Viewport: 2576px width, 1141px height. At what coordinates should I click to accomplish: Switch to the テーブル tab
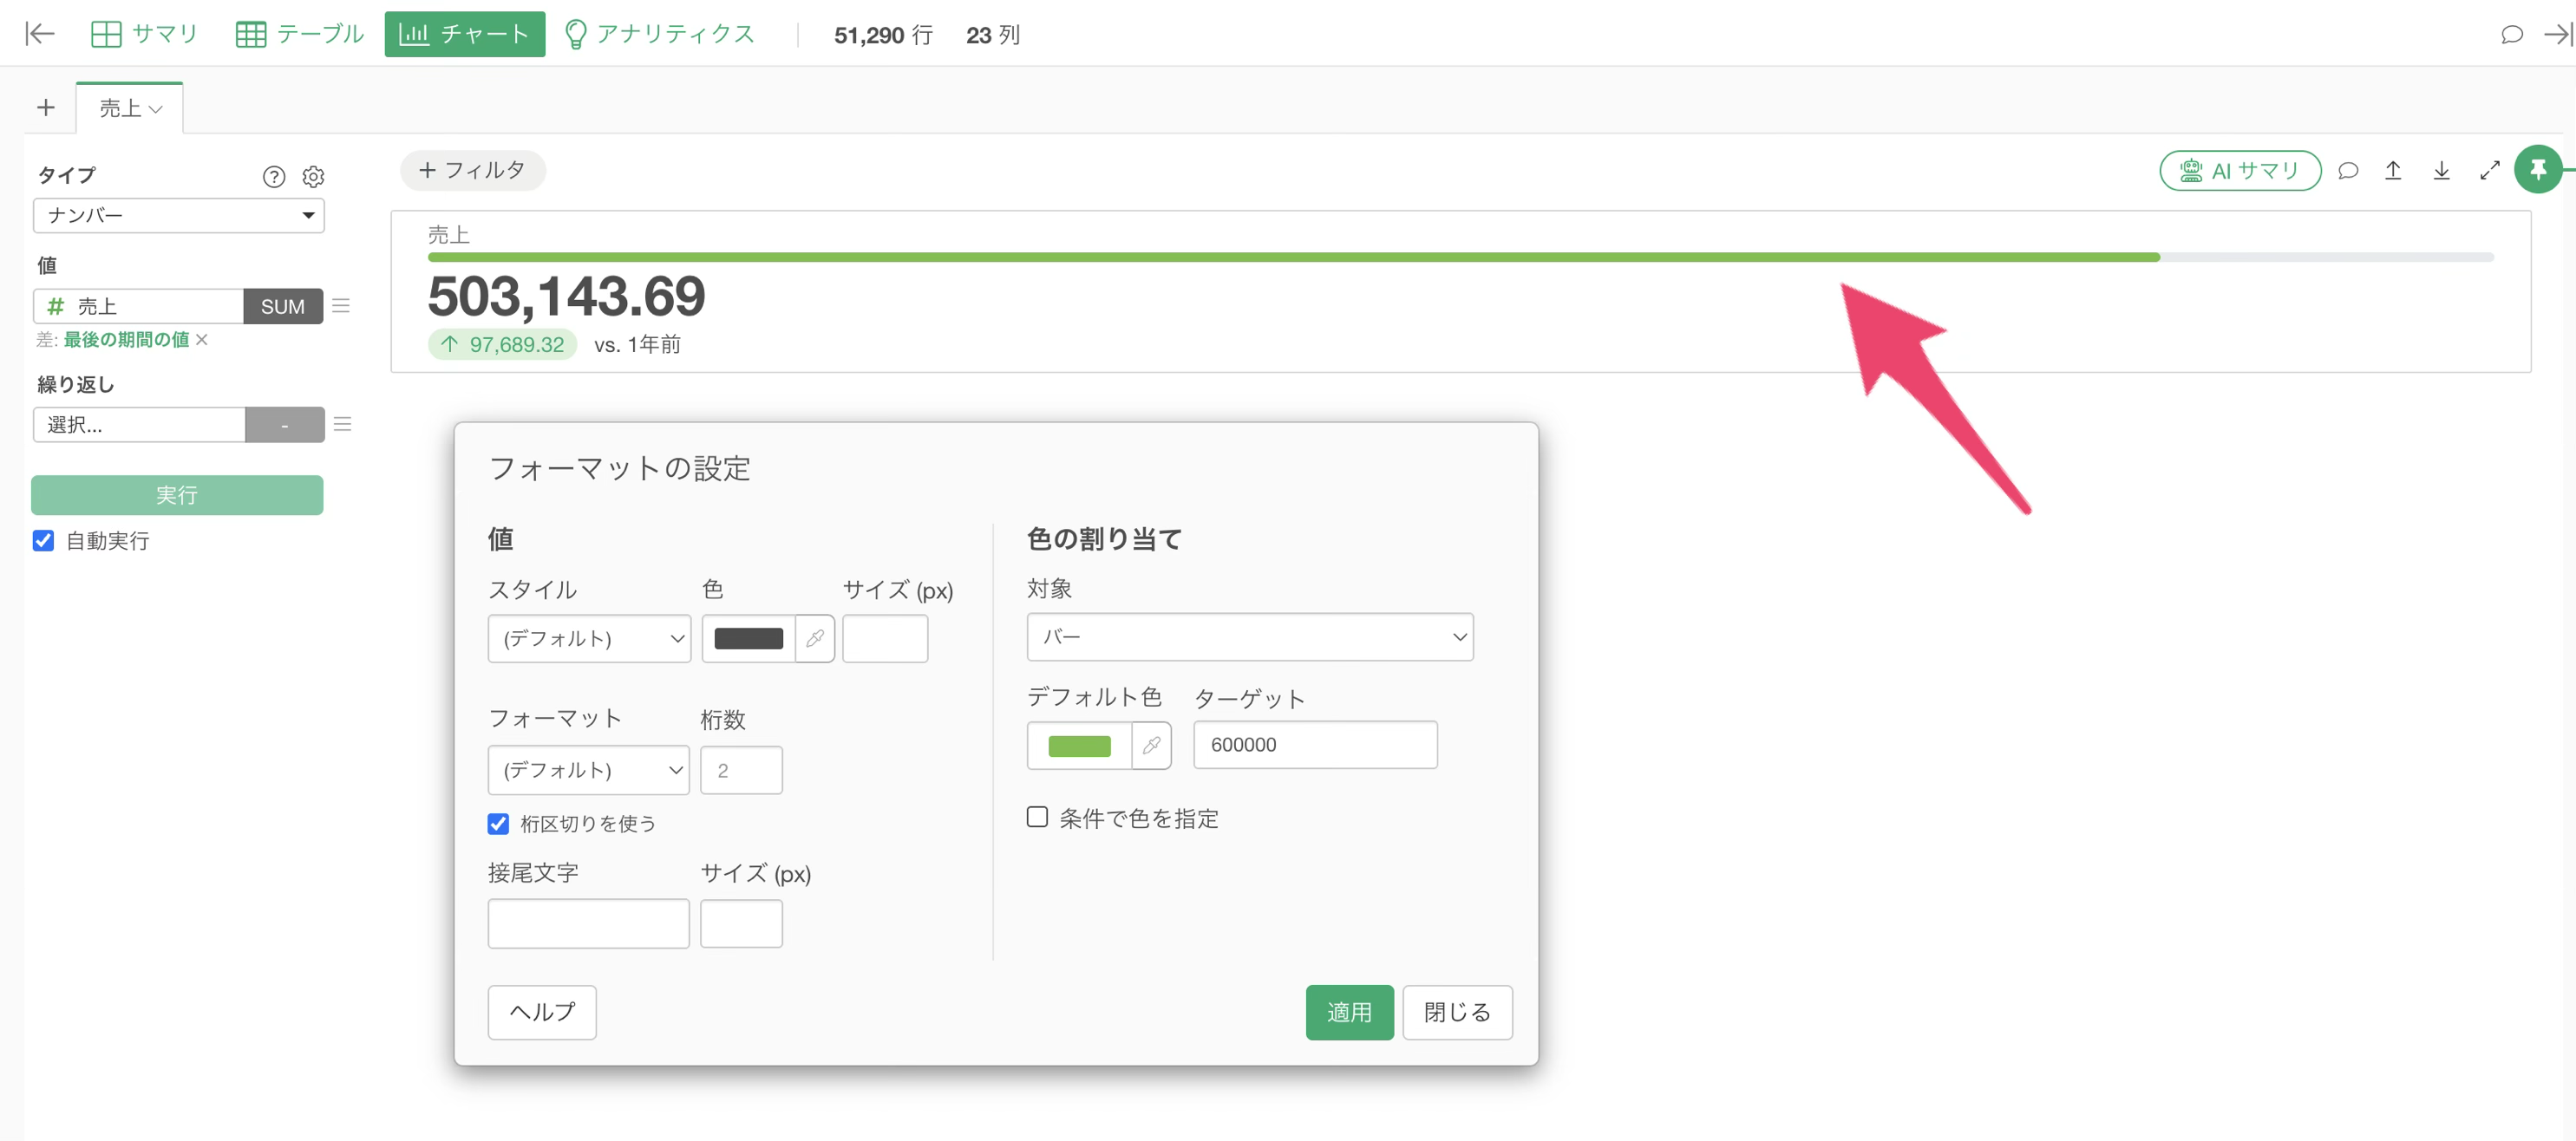[x=299, y=34]
